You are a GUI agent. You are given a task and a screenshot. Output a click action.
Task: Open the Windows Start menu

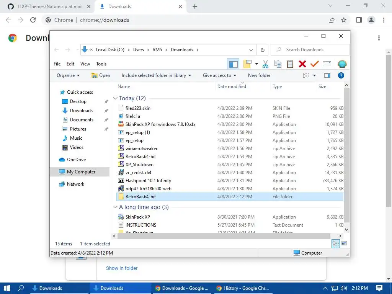(7, 288)
